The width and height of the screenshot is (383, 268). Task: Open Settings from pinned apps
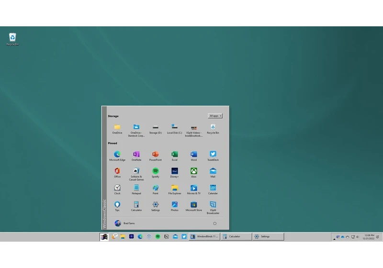pos(155,206)
